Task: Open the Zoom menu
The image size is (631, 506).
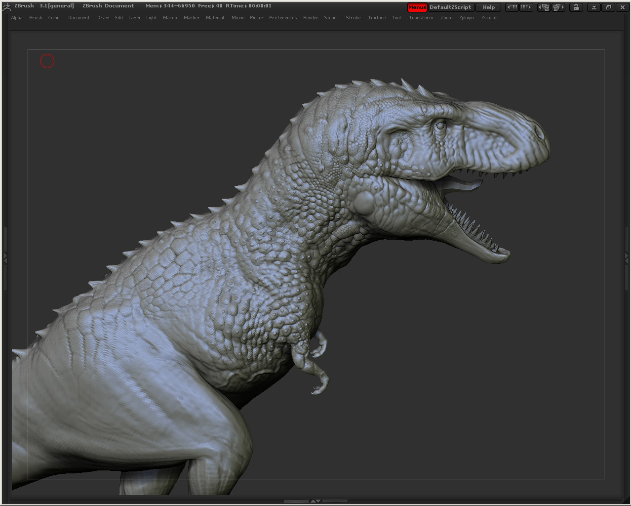Action: (447, 18)
